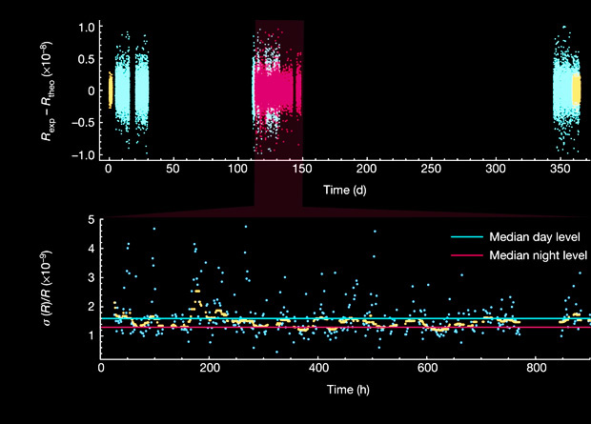The width and height of the screenshot is (591, 424).
Task: Click the 800 tick on the Time (h) axis
Action: coord(537,367)
